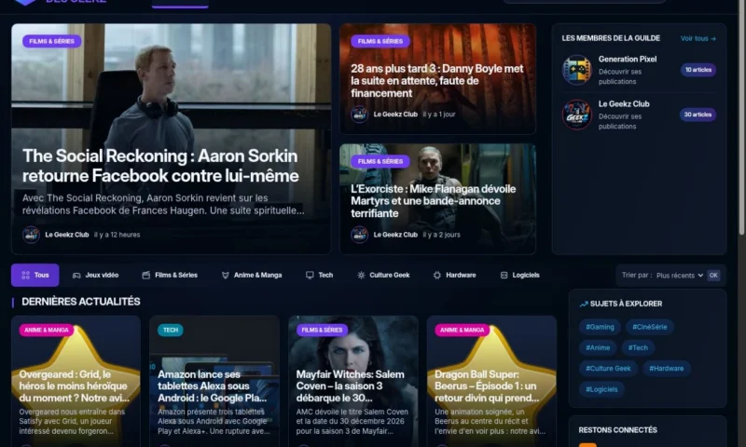Click Anime & Manga badge on Overgeared card
Screen dimensions: 746x447
click(x=46, y=331)
